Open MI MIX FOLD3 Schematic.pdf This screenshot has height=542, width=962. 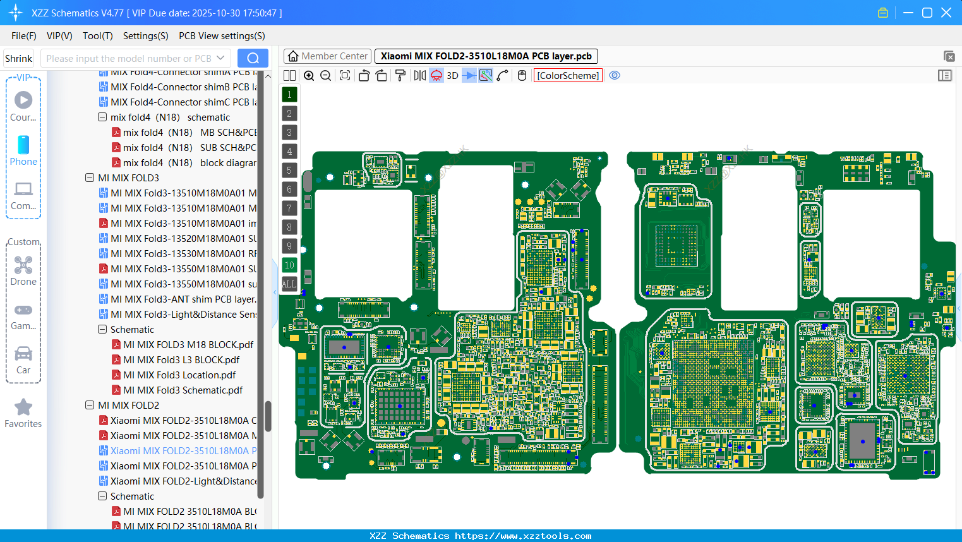pos(183,390)
